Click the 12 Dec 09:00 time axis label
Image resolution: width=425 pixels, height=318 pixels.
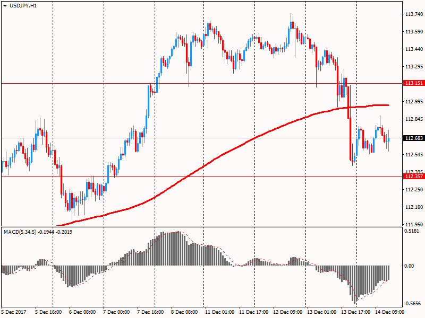[x=287, y=312]
